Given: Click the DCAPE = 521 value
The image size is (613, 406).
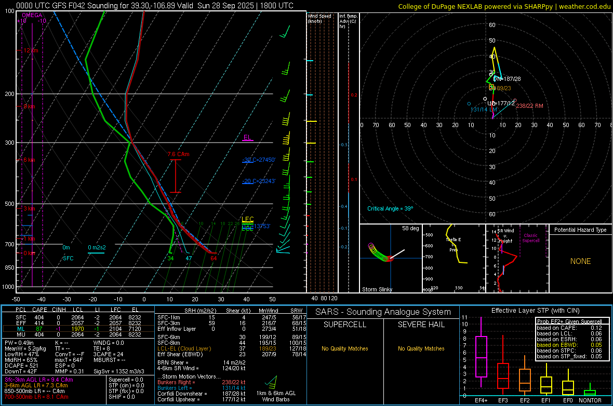Looking at the screenshot, I should [21, 366].
